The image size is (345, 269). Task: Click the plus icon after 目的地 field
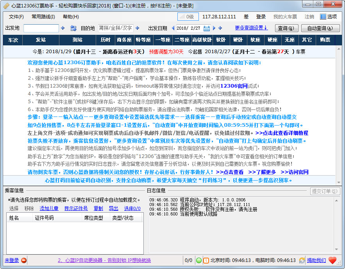coord(138,28)
